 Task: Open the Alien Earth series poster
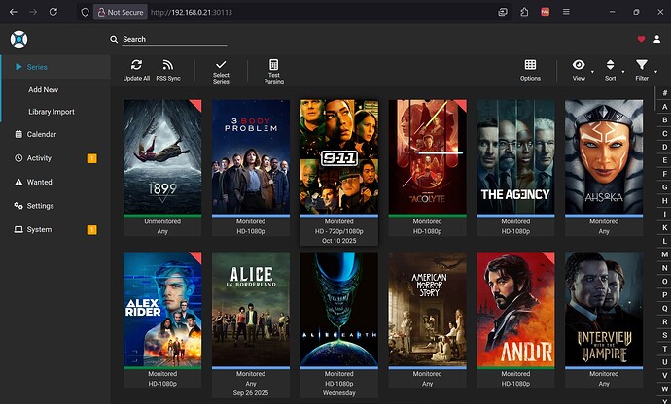(339, 309)
